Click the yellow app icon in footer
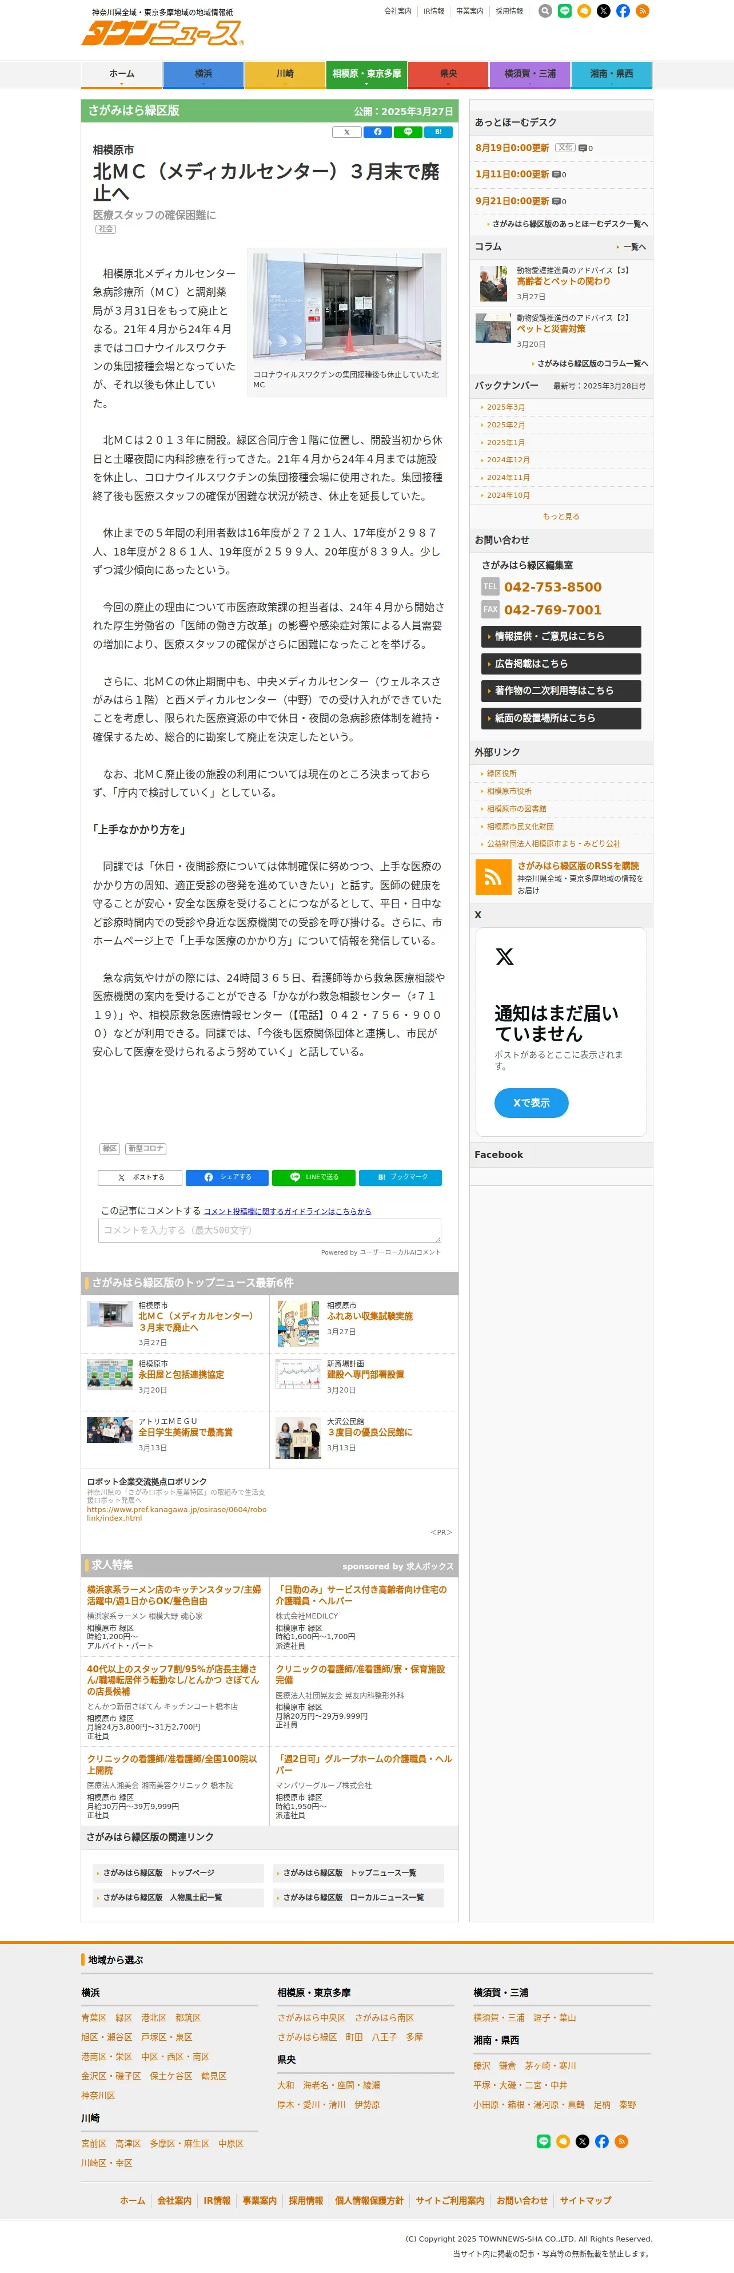The height and width of the screenshot is (2273, 734). [x=563, y=2141]
